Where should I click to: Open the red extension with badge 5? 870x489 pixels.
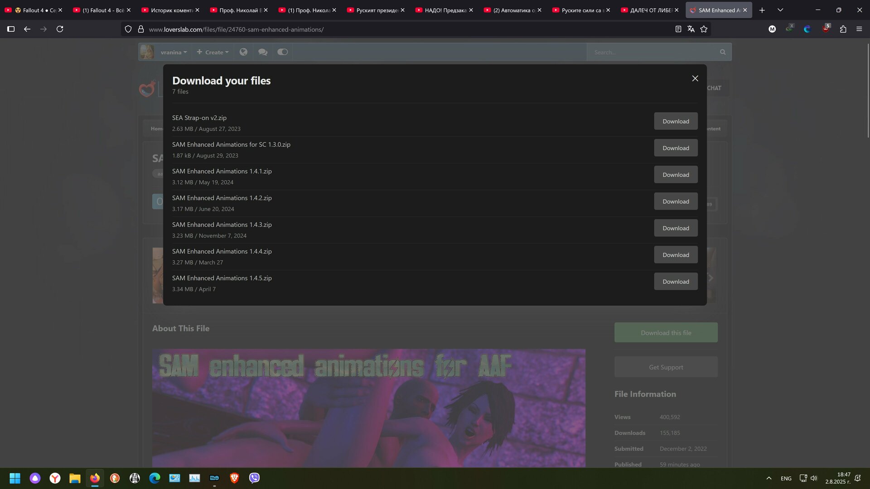click(826, 28)
